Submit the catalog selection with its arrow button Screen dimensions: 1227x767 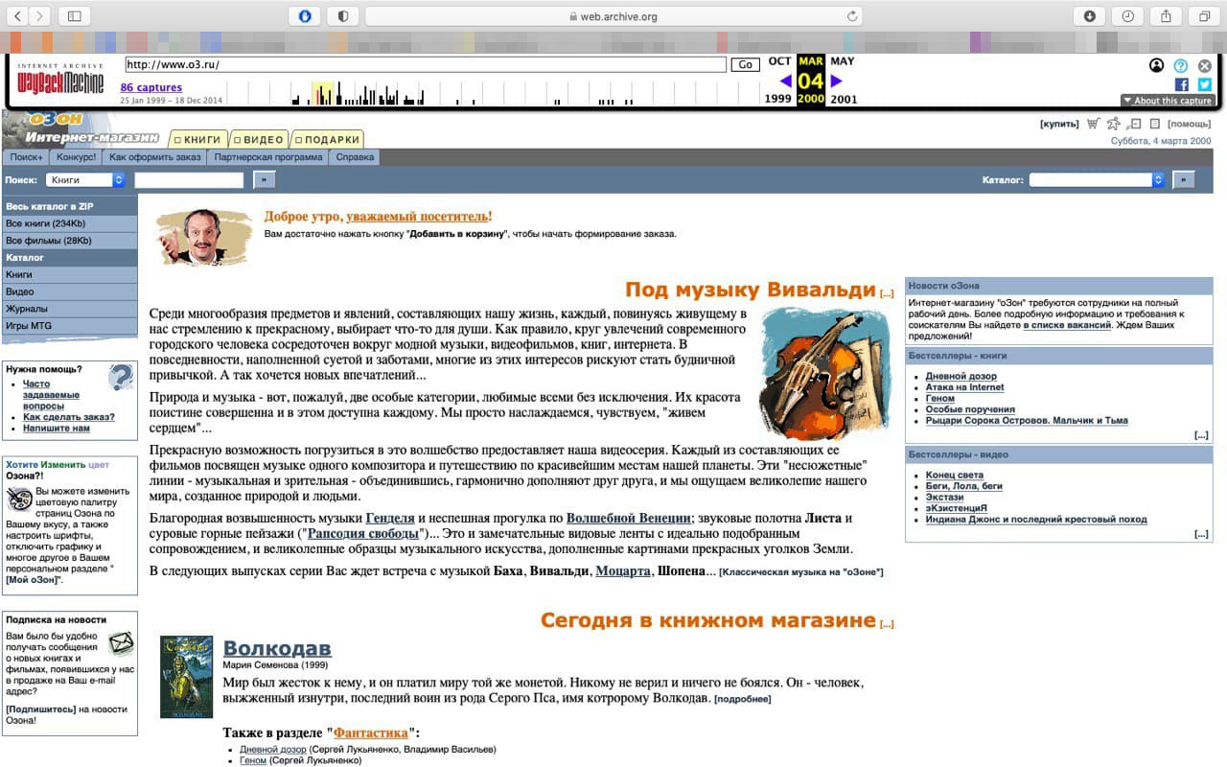coord(1184,179)
